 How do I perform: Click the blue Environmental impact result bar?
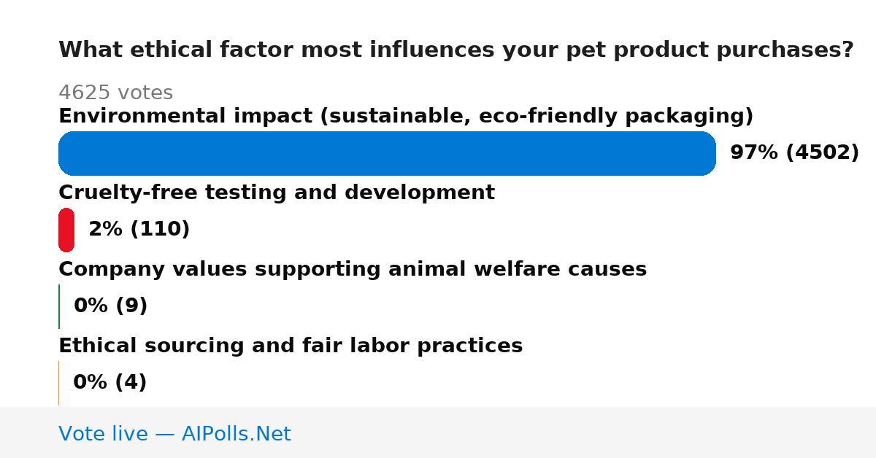point(387,153)
